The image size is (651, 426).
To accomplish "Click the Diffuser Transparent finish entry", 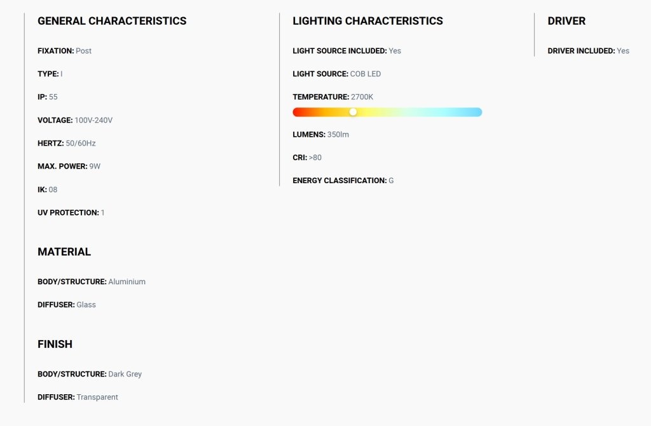I will tap(78, 397).
